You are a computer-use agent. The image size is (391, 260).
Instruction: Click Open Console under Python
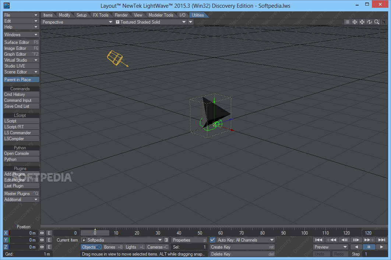point(21,153)
